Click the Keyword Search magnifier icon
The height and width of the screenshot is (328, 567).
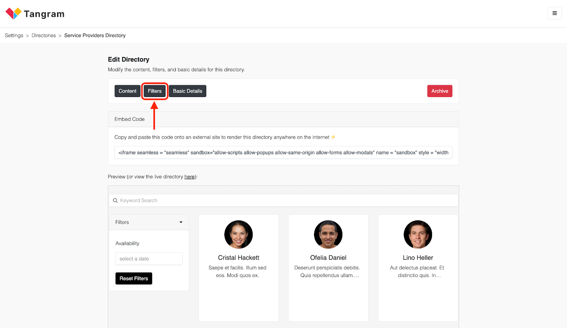pyautogui.click(x=115, y=201)
